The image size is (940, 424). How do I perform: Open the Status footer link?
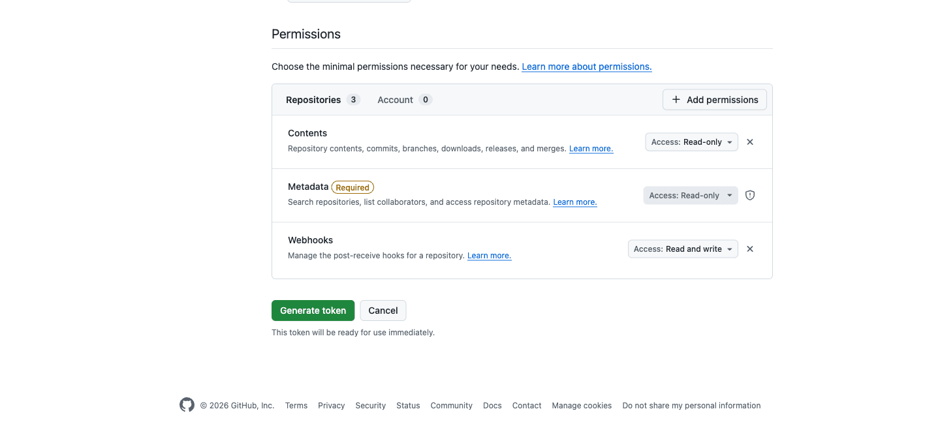coord(408,406)
